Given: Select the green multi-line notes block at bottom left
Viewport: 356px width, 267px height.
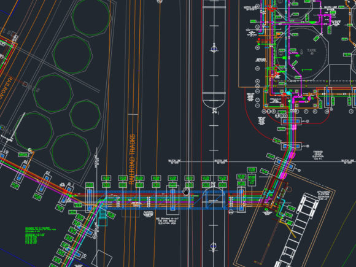Looking at the screenshot, I should coord(41,236).
